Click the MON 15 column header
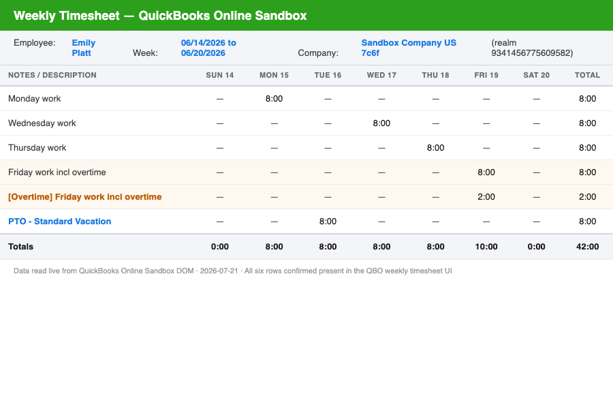The height and width of the screenshot is (409, 613). [274, 75]
